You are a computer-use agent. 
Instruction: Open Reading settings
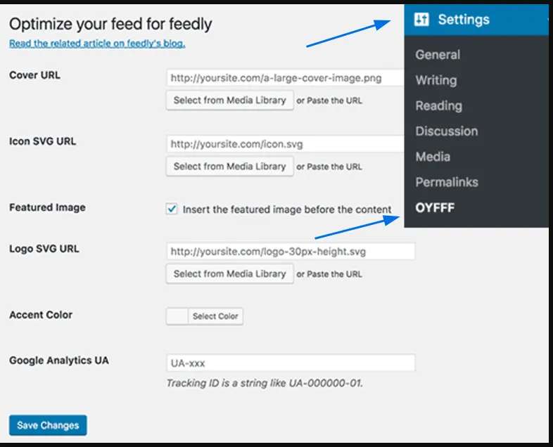coord(439,105)
